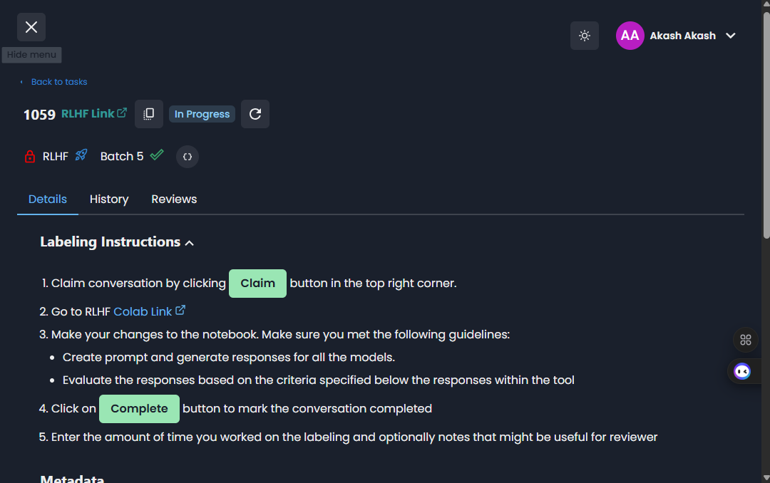This screenshot has width=770, height=483.
Task: Click the blue rocket icon
Action: [x=81, y=155]
